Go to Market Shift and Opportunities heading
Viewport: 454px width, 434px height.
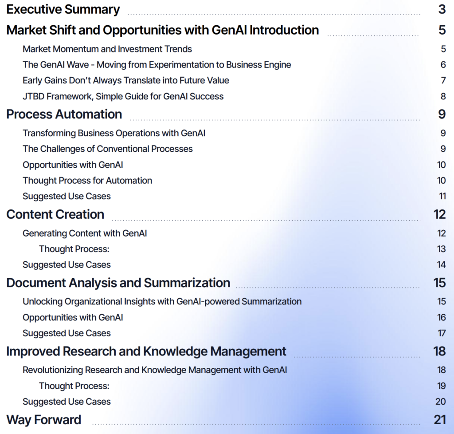[162, 30]
